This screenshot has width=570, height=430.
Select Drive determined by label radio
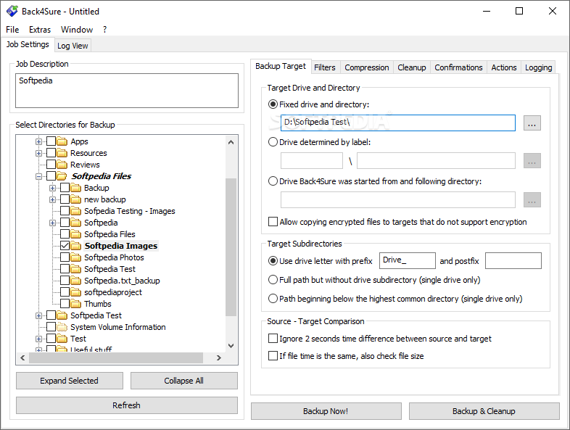click(273, 142)
